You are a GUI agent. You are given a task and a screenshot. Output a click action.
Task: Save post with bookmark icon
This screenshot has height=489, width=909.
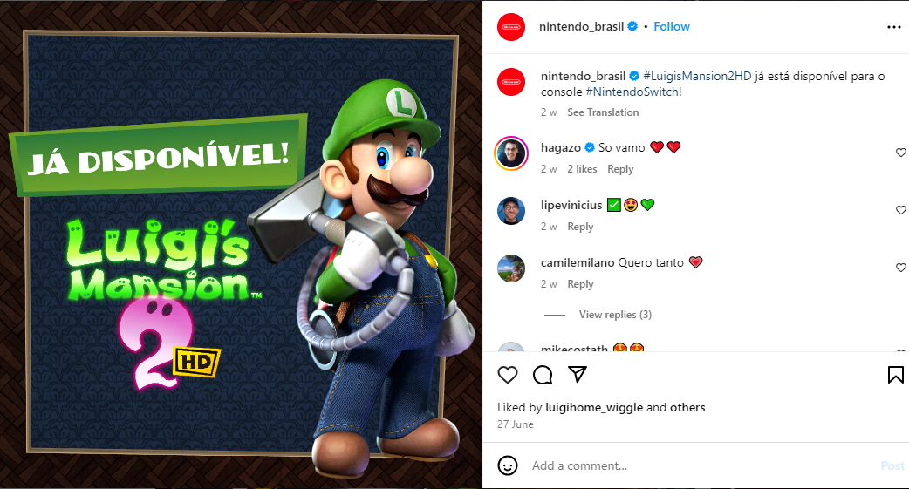pos(895,375)
